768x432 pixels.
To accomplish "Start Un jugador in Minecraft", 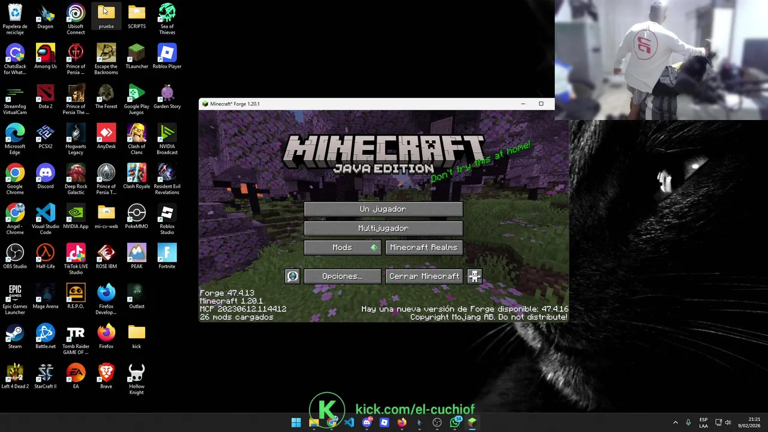I will pyautogui.click(x=383, y=209).
